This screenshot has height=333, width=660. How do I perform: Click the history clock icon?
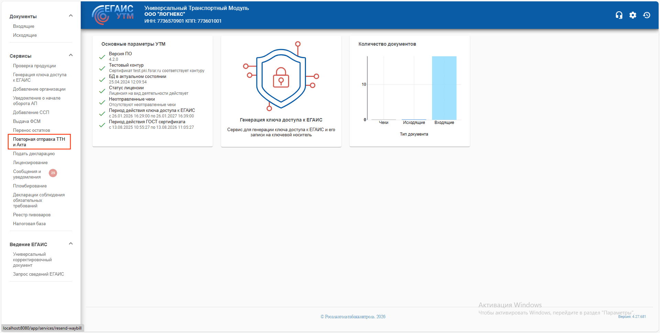(647, 15)
